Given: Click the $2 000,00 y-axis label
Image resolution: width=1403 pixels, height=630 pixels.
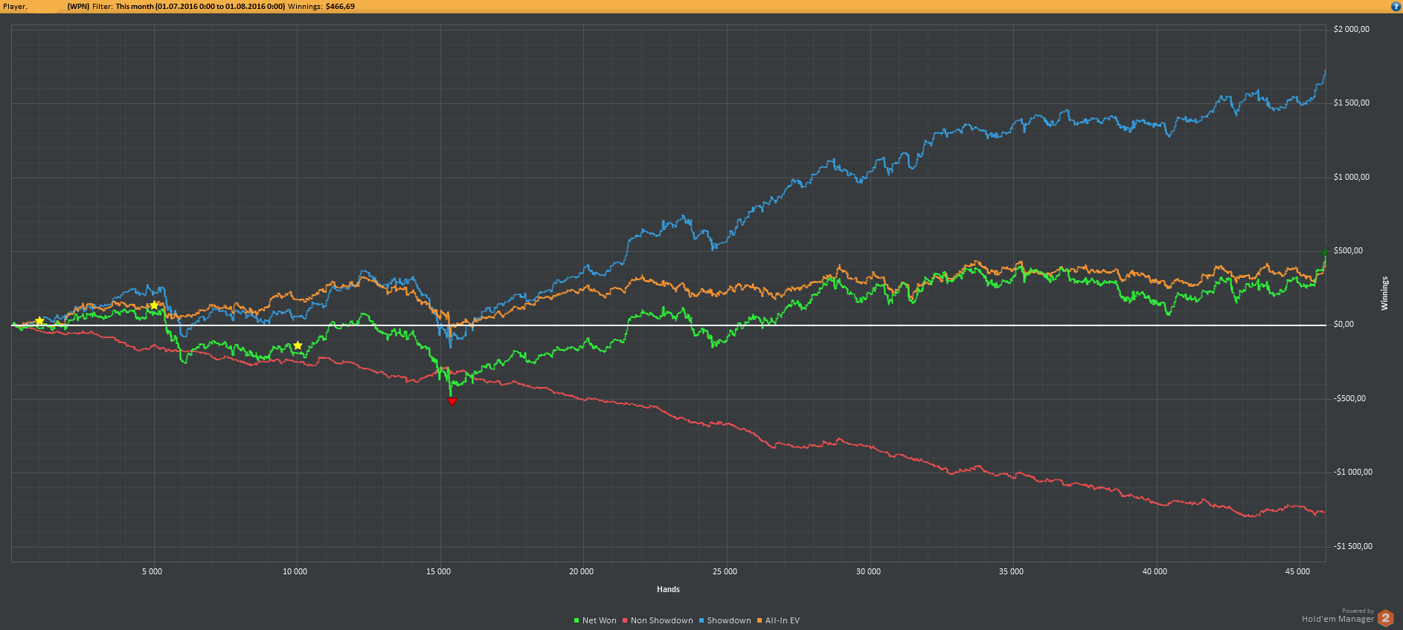Looking at the screenshot, I should [x=1351, y=30].
